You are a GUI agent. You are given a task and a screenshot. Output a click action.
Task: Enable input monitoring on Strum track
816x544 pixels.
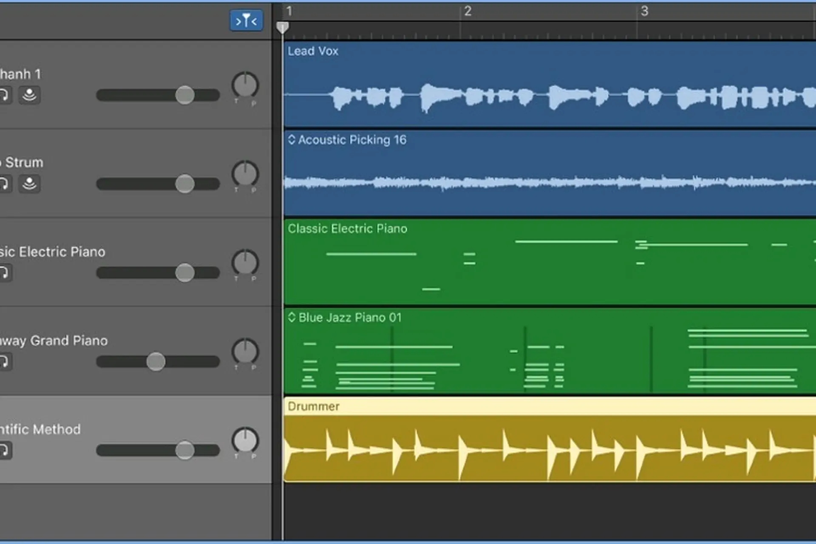point(29,184)
